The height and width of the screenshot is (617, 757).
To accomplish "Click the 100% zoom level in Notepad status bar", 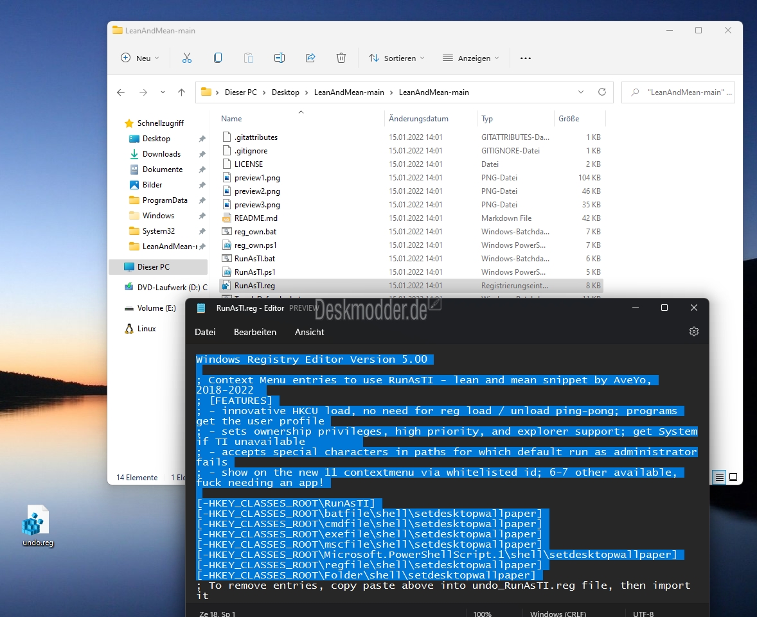I will 483,614.
